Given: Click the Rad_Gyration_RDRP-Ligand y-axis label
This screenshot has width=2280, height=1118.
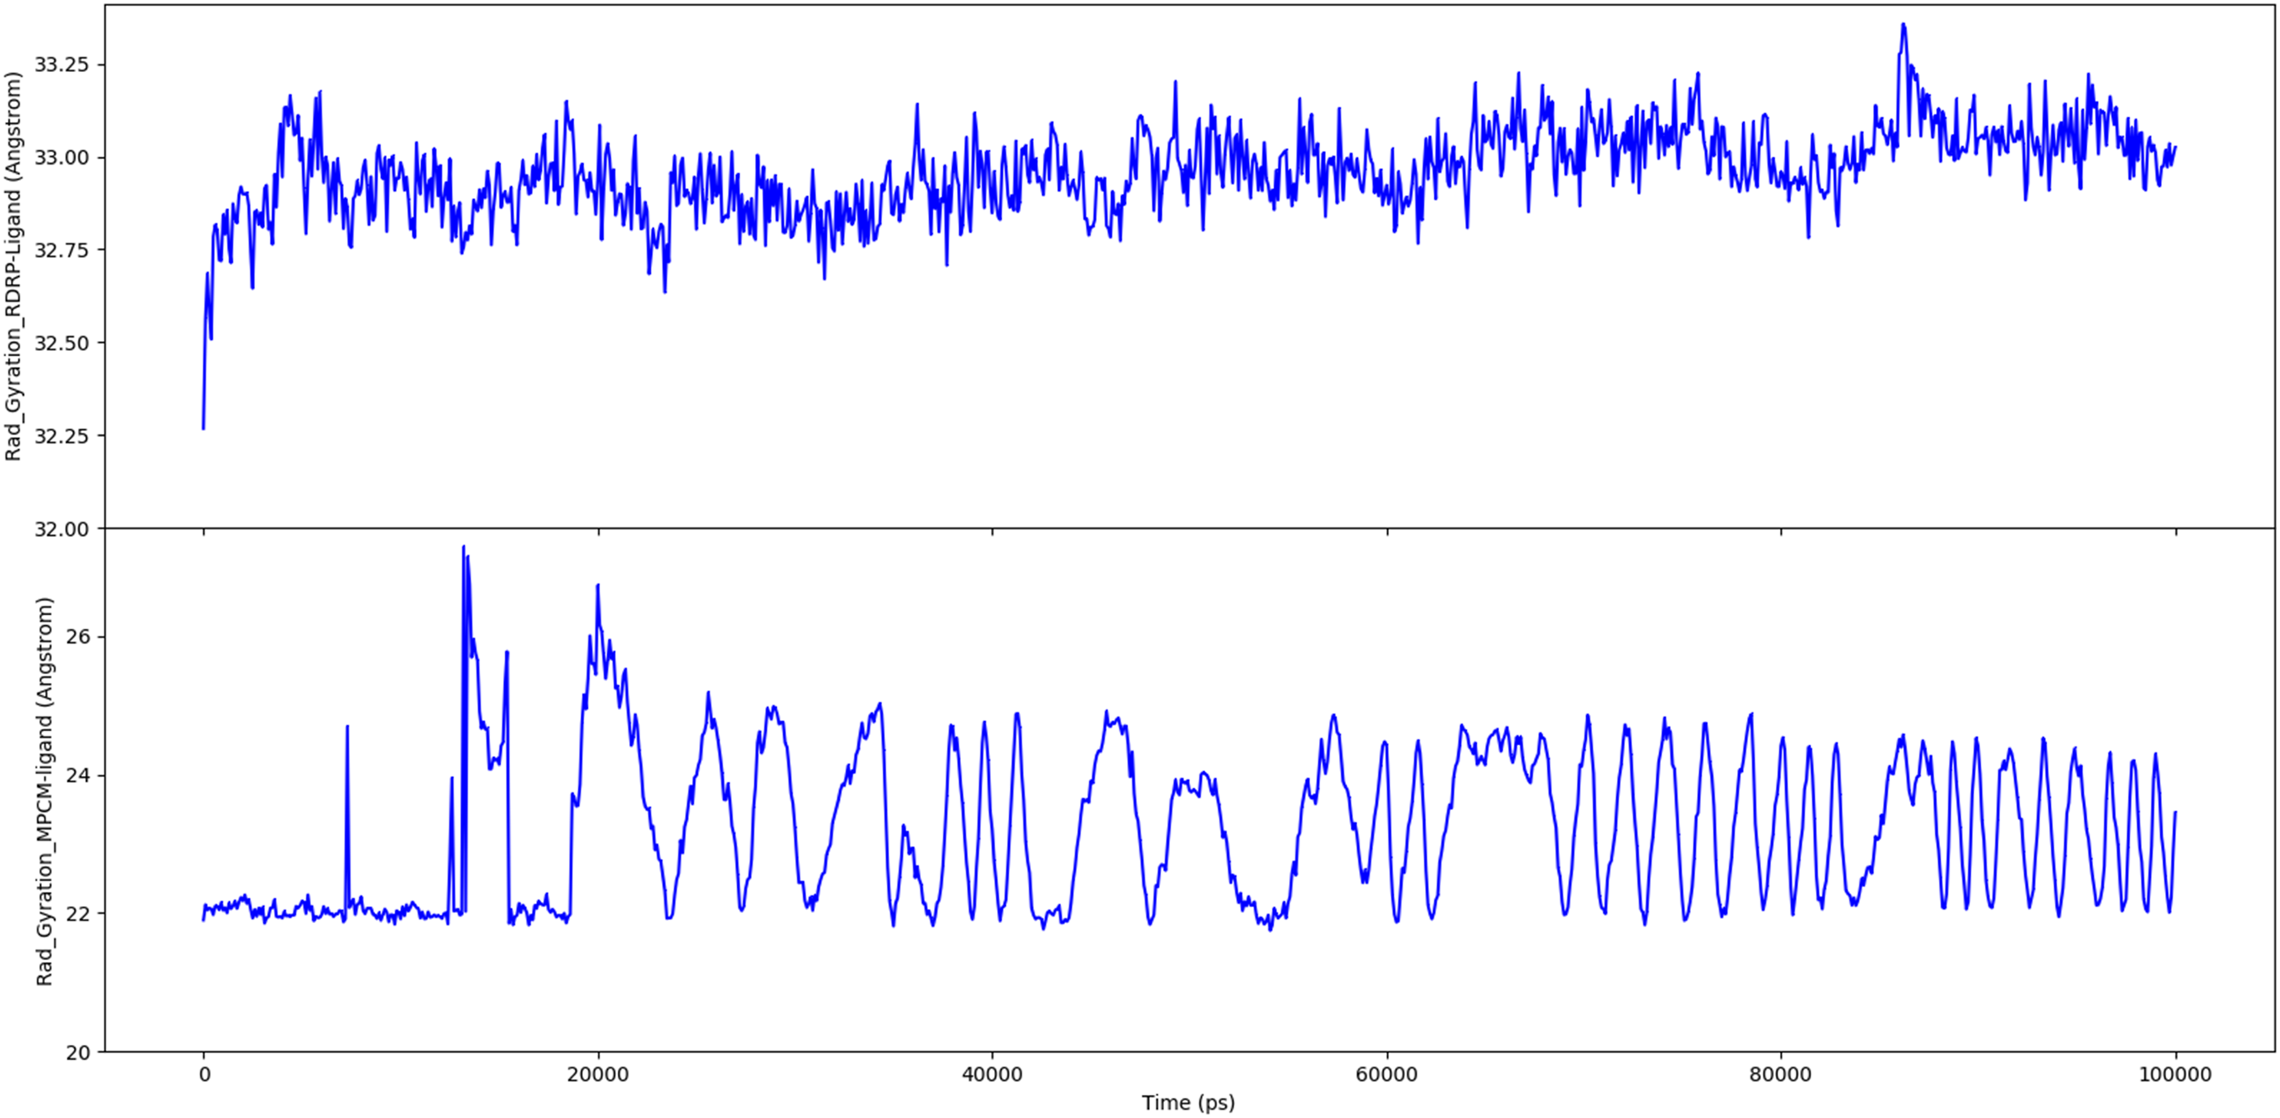Looking at the screenshot, I should 13,266.
